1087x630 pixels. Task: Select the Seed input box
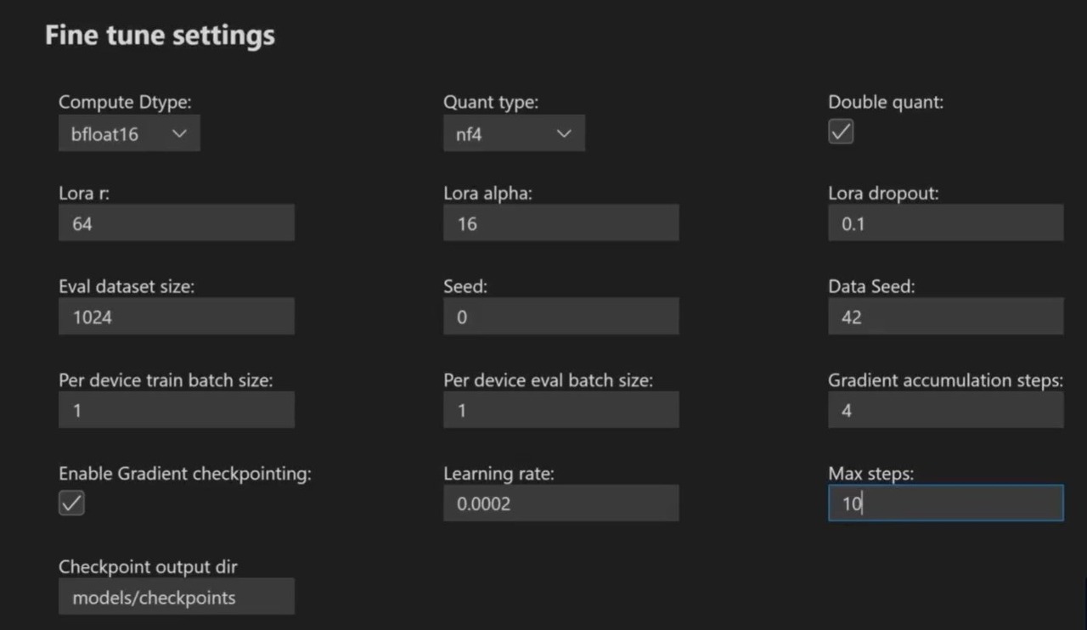point(560,317)
